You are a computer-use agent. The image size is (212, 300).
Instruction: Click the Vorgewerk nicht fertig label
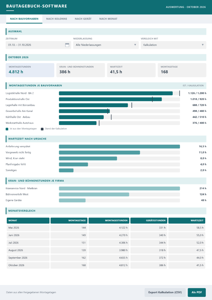[x=18, y=152]
